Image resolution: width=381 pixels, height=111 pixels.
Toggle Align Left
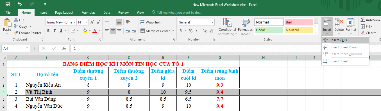[106, 31]
